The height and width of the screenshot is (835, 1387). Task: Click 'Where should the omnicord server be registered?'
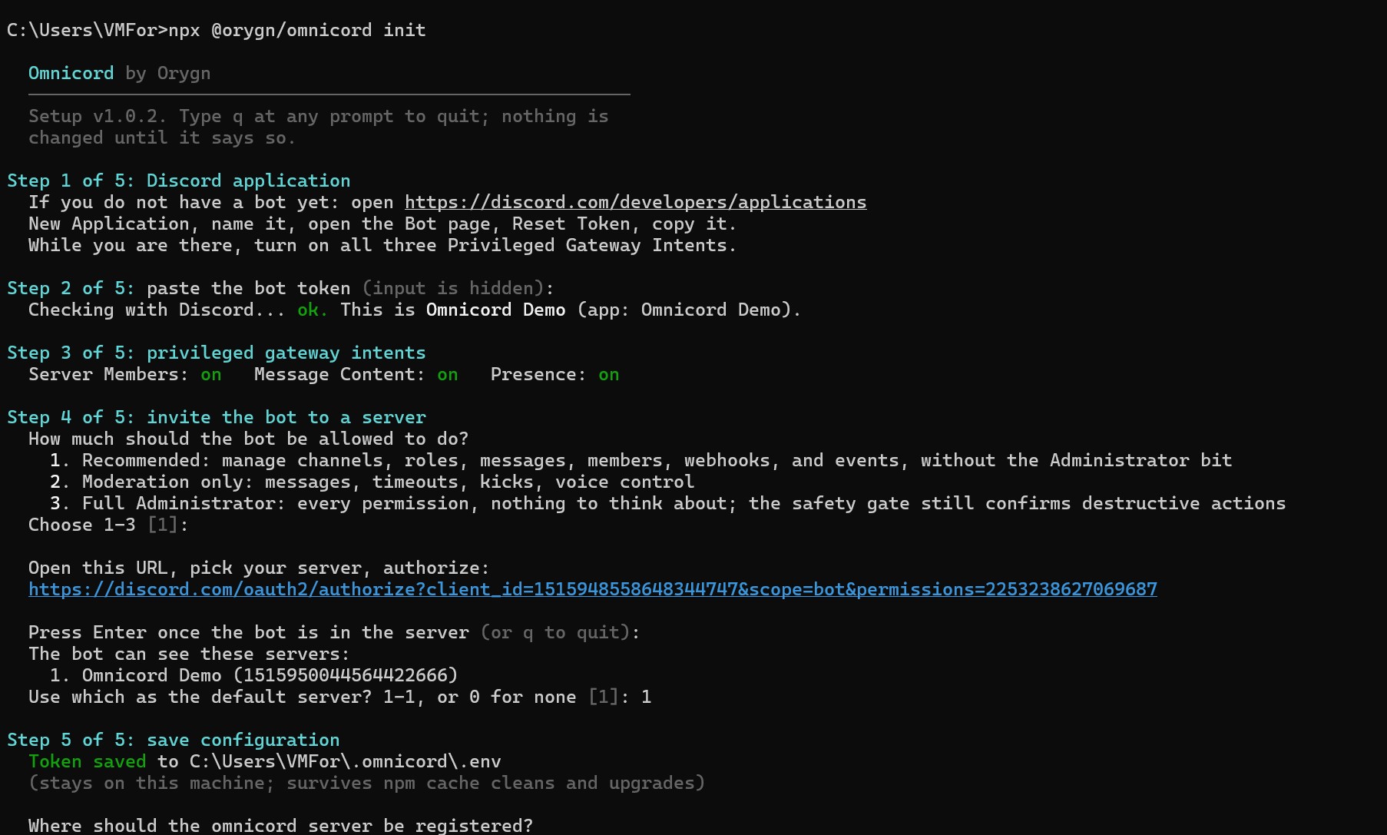coord(280,826)
